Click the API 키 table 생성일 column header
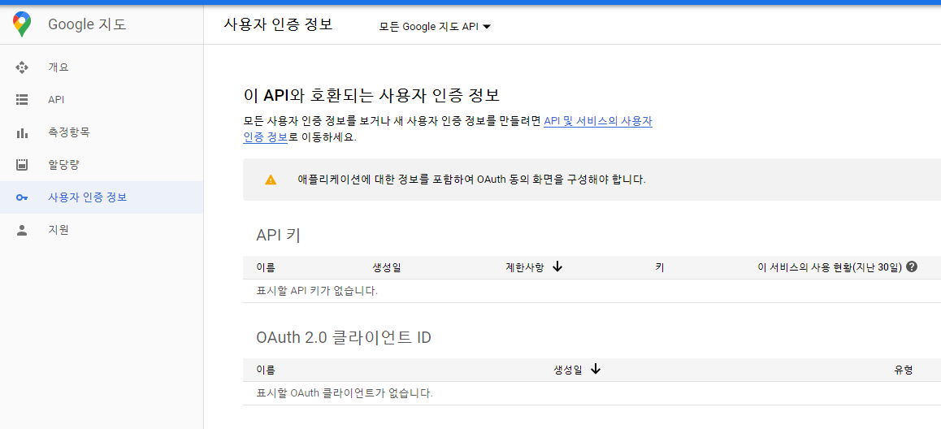The height and width of the screenshot is (429, 941). pos(387,267)
